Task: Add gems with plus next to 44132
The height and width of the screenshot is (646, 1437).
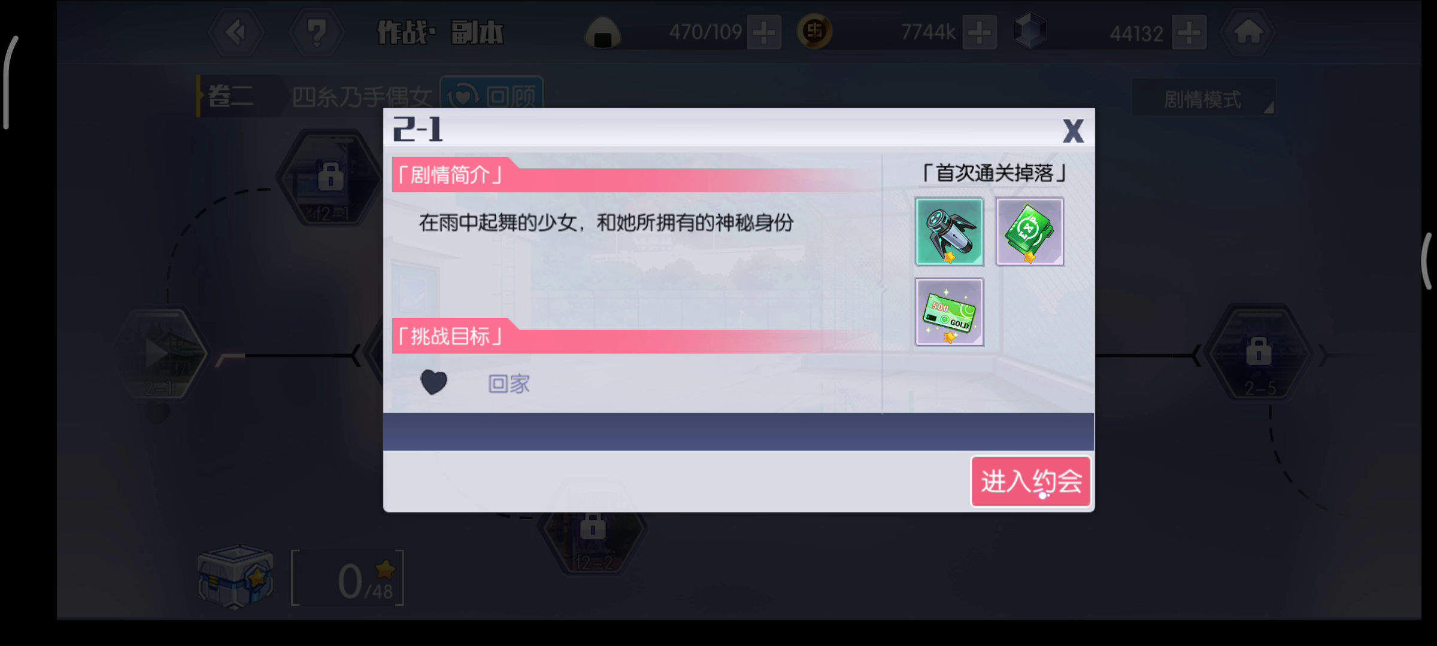Action: [x=1189, y=32]
